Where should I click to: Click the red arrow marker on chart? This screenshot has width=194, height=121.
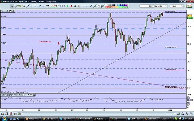[59, 43]
